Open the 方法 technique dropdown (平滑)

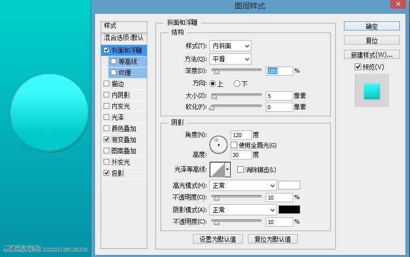click(231, 59)
